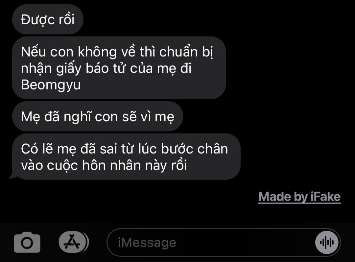Tap the line "Nếu con không về thì chuẩn bị"
Image resolution: width=355 pixels, height=262 pixels.
coord(117,52)
